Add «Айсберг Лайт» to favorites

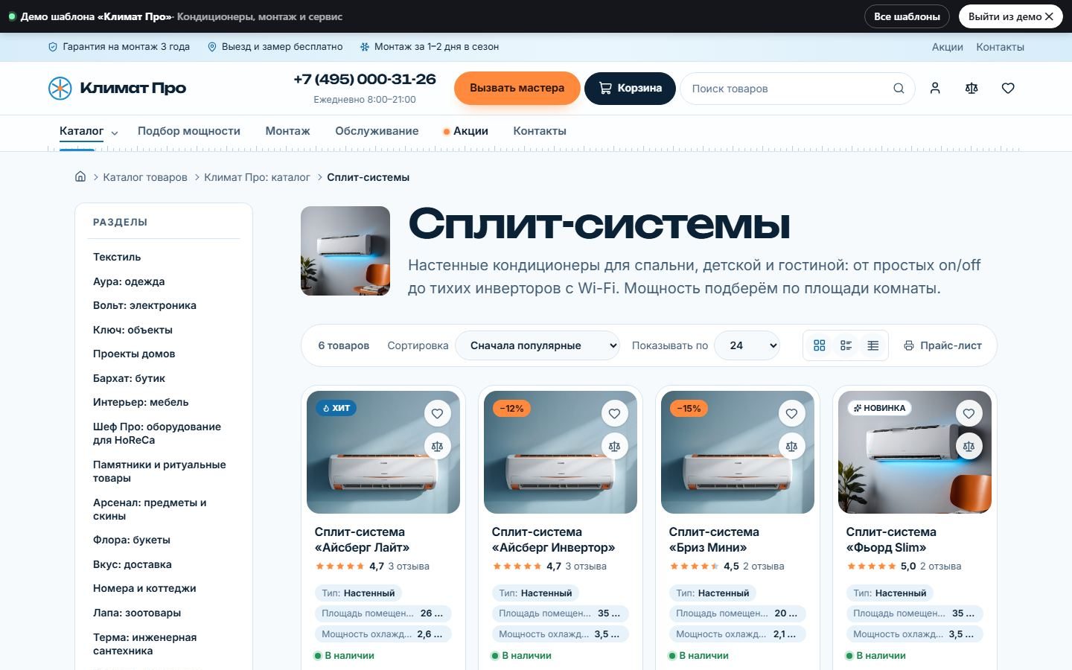[x=437, y=413]
